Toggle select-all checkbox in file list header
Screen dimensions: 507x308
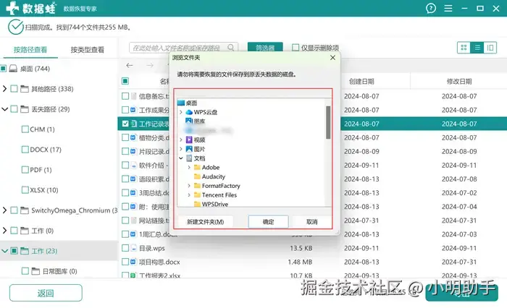click(x=125, y=81)
